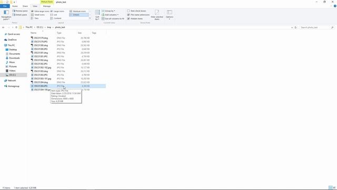
Task: Open the Options dropdown
Action: [x=170, y=15]
